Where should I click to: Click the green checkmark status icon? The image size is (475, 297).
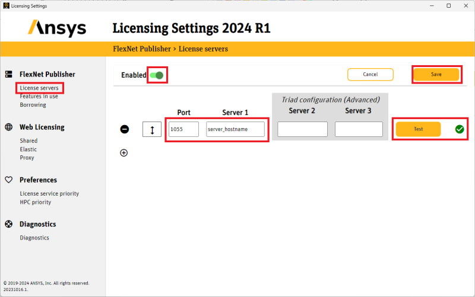[460, 129]
